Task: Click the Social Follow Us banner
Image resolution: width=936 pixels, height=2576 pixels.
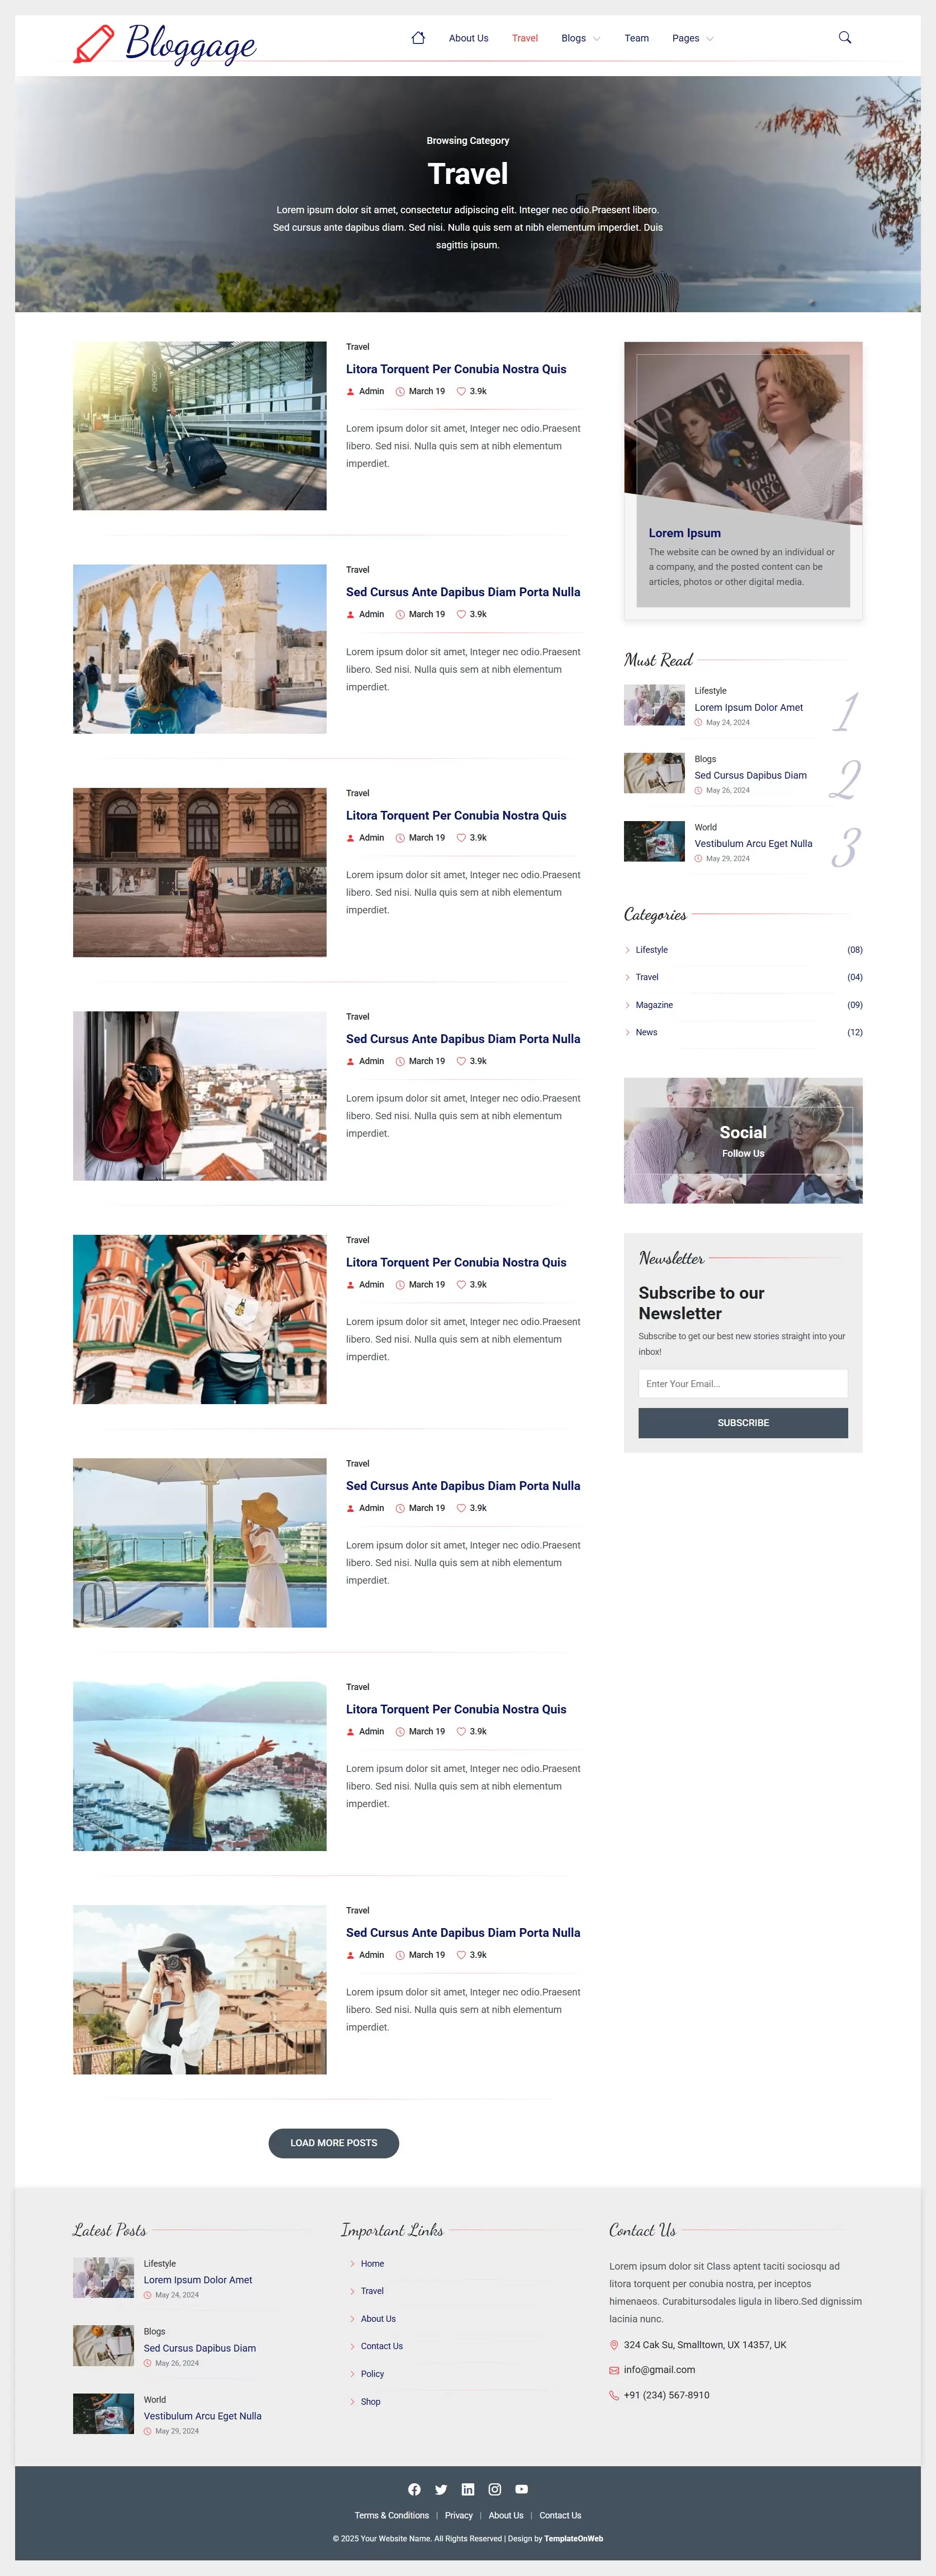Action: (x=743, y=1140)
